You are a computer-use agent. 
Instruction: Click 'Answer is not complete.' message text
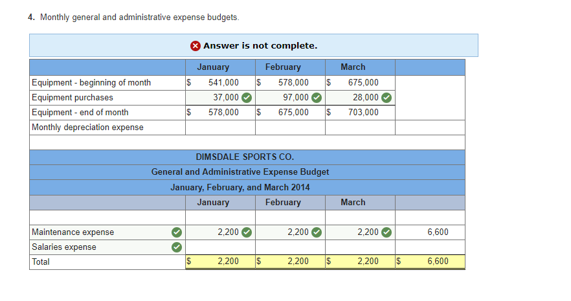[260, 46]
